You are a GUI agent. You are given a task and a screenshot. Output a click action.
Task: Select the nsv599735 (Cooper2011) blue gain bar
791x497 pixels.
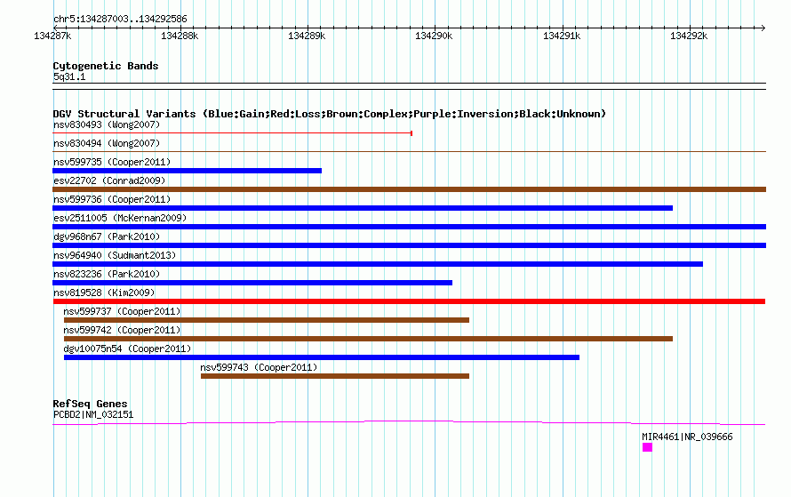188,171
